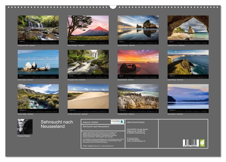Image resolution: width=226 pixels, height=162 pixels.
Task: Click the caption 'Moeraki Beach - Südinsel'
Action: tap(126, 80)
